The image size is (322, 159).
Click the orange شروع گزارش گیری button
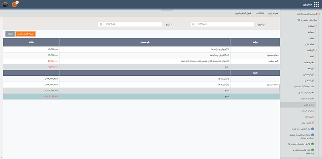[26, 34]
